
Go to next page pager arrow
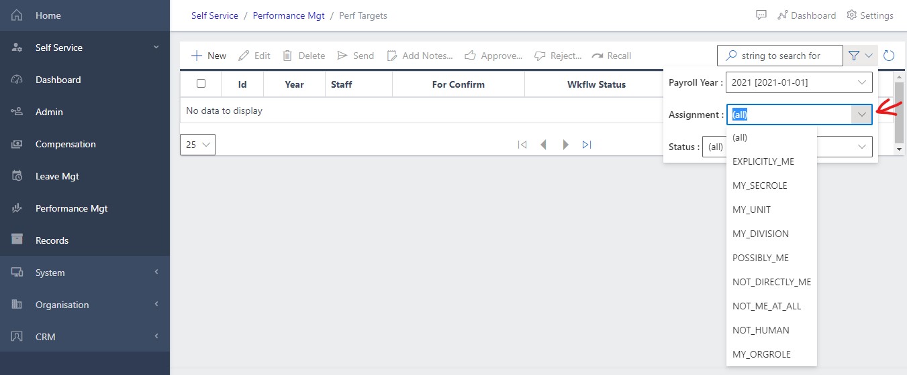[565, 145]
